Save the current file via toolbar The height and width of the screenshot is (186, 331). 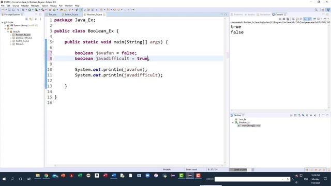click(9, 10)
